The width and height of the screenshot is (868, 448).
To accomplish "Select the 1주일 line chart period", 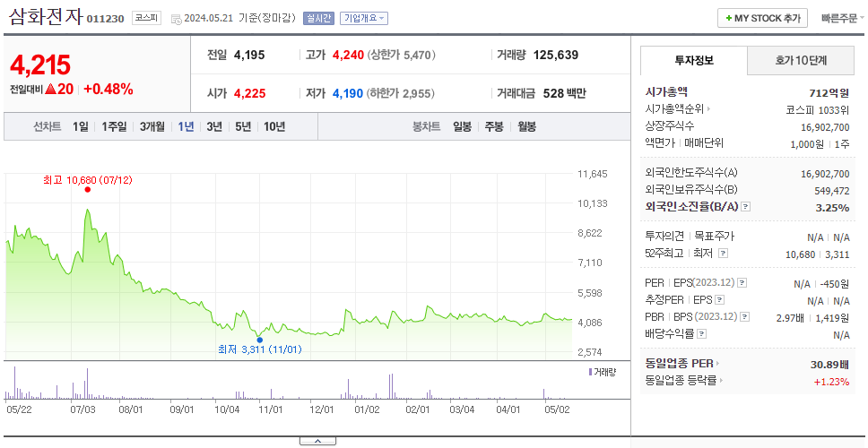I will (114, 126).
